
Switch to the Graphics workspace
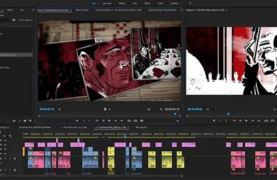pos(174,3)
